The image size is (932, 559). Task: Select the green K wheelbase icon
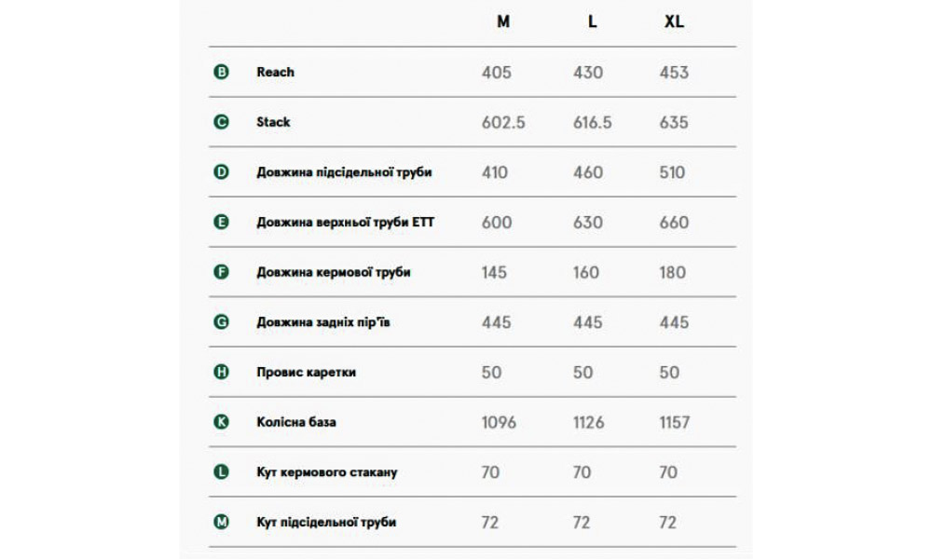tap(221, 422)
